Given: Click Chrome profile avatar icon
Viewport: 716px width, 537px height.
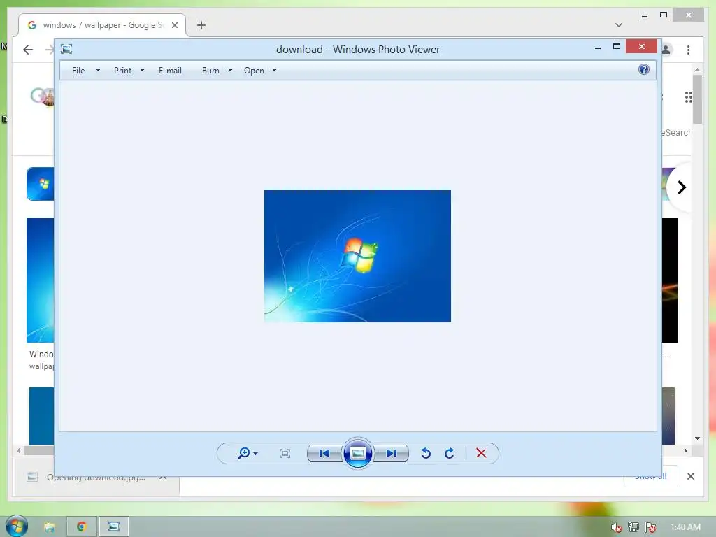Looking at the screenshot, I should [666, 50].
